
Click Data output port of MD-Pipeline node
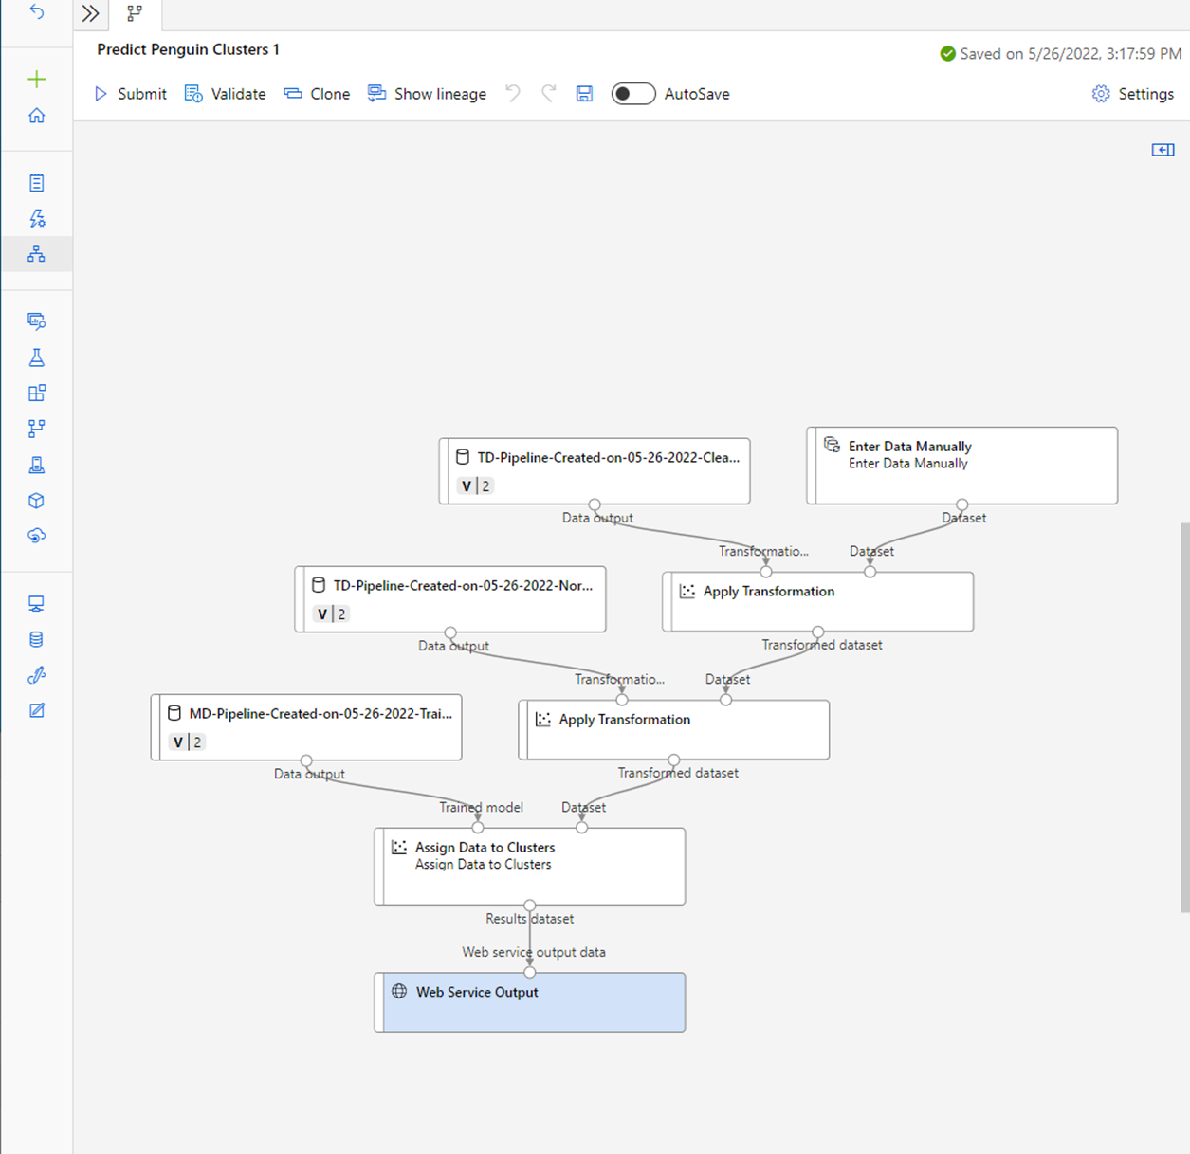pos(306,760)
